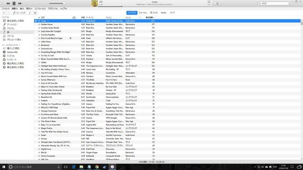Sort songs by the 名前 column header

click(43, 17)
